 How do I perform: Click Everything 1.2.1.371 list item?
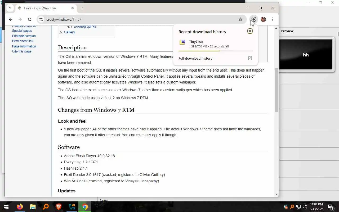81,162
